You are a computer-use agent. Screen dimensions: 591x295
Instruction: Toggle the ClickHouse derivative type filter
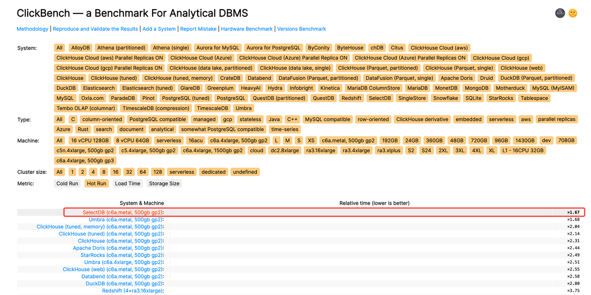tap(422, 120)
